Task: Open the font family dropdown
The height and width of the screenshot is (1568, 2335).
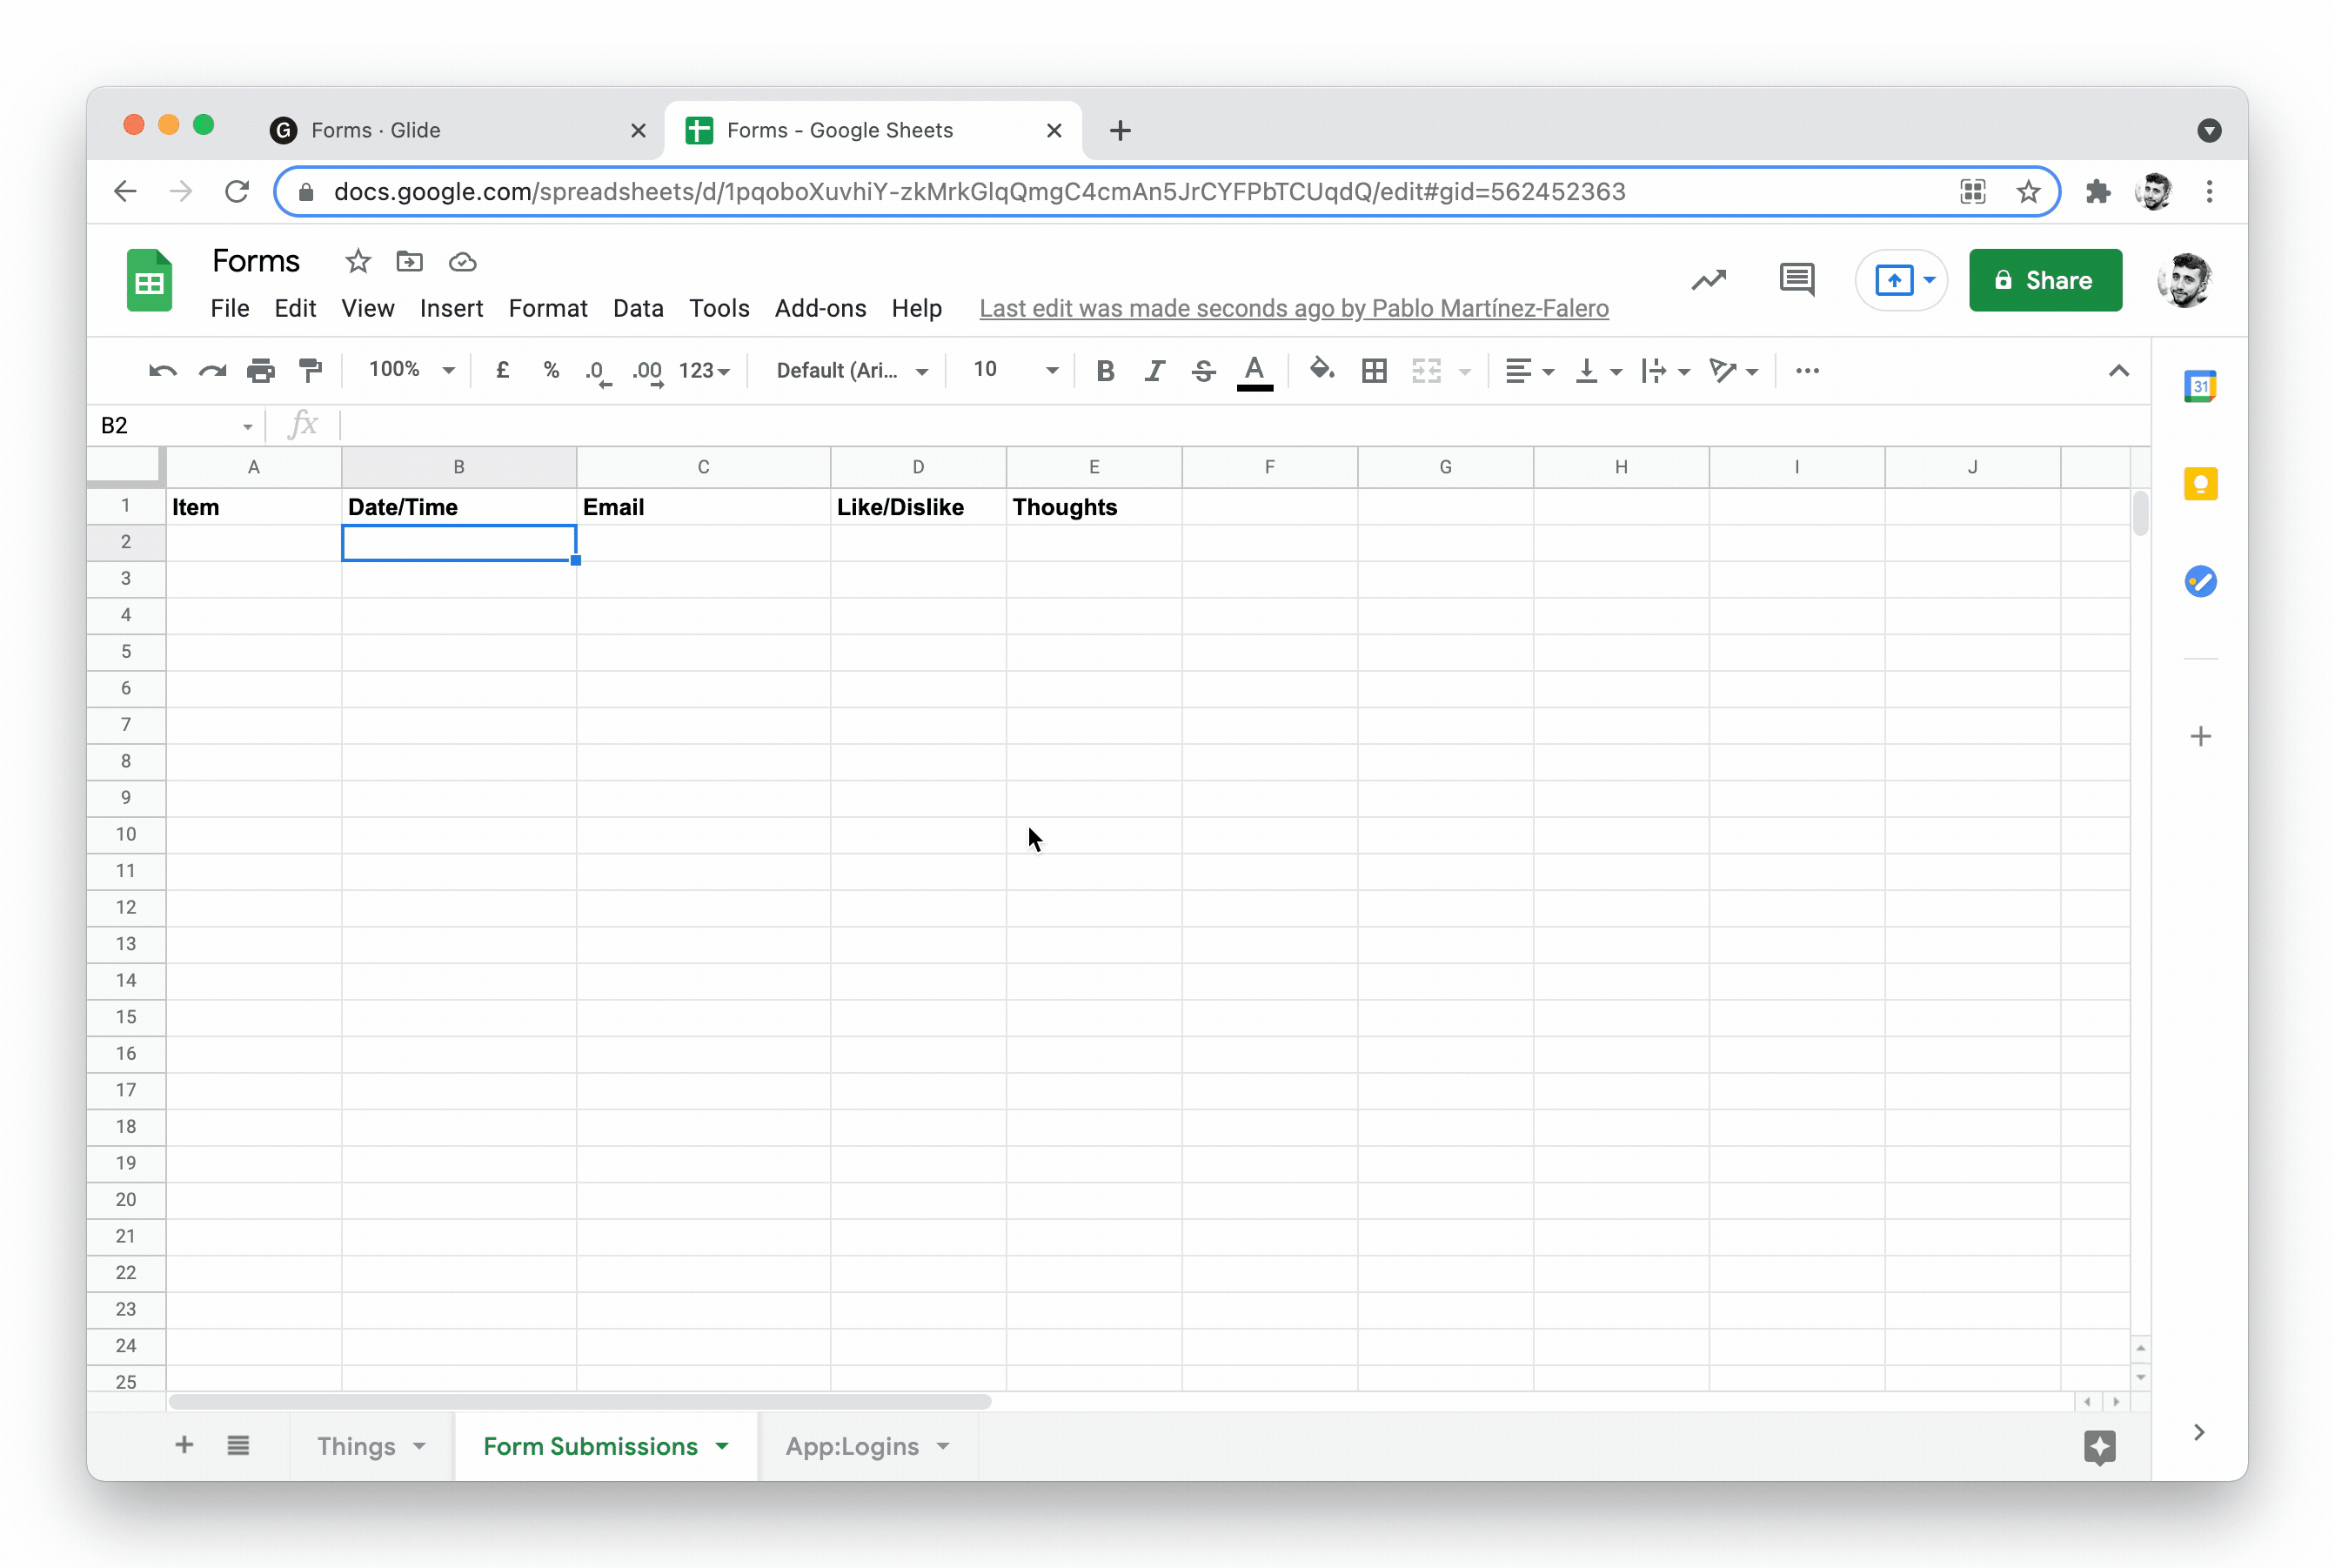Action: [852, 371]
